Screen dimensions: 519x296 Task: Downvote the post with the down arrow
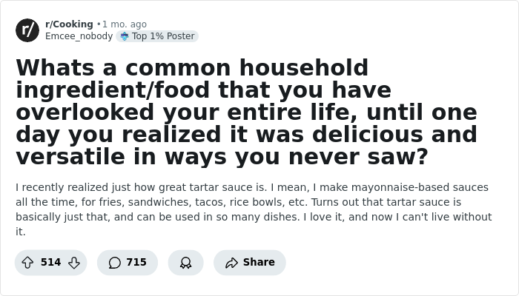coord(73,263)
